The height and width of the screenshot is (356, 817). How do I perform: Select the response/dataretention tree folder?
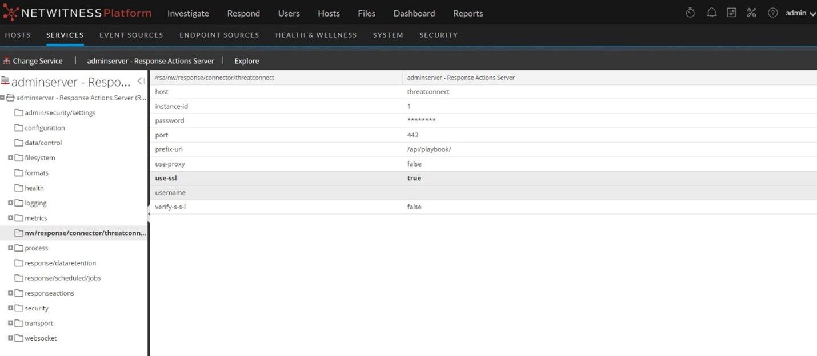coord(60,263)
